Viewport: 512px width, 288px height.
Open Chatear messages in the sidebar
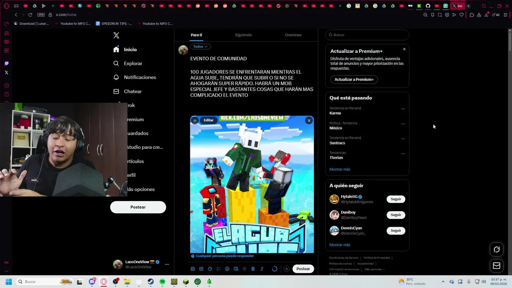(128, 91)
